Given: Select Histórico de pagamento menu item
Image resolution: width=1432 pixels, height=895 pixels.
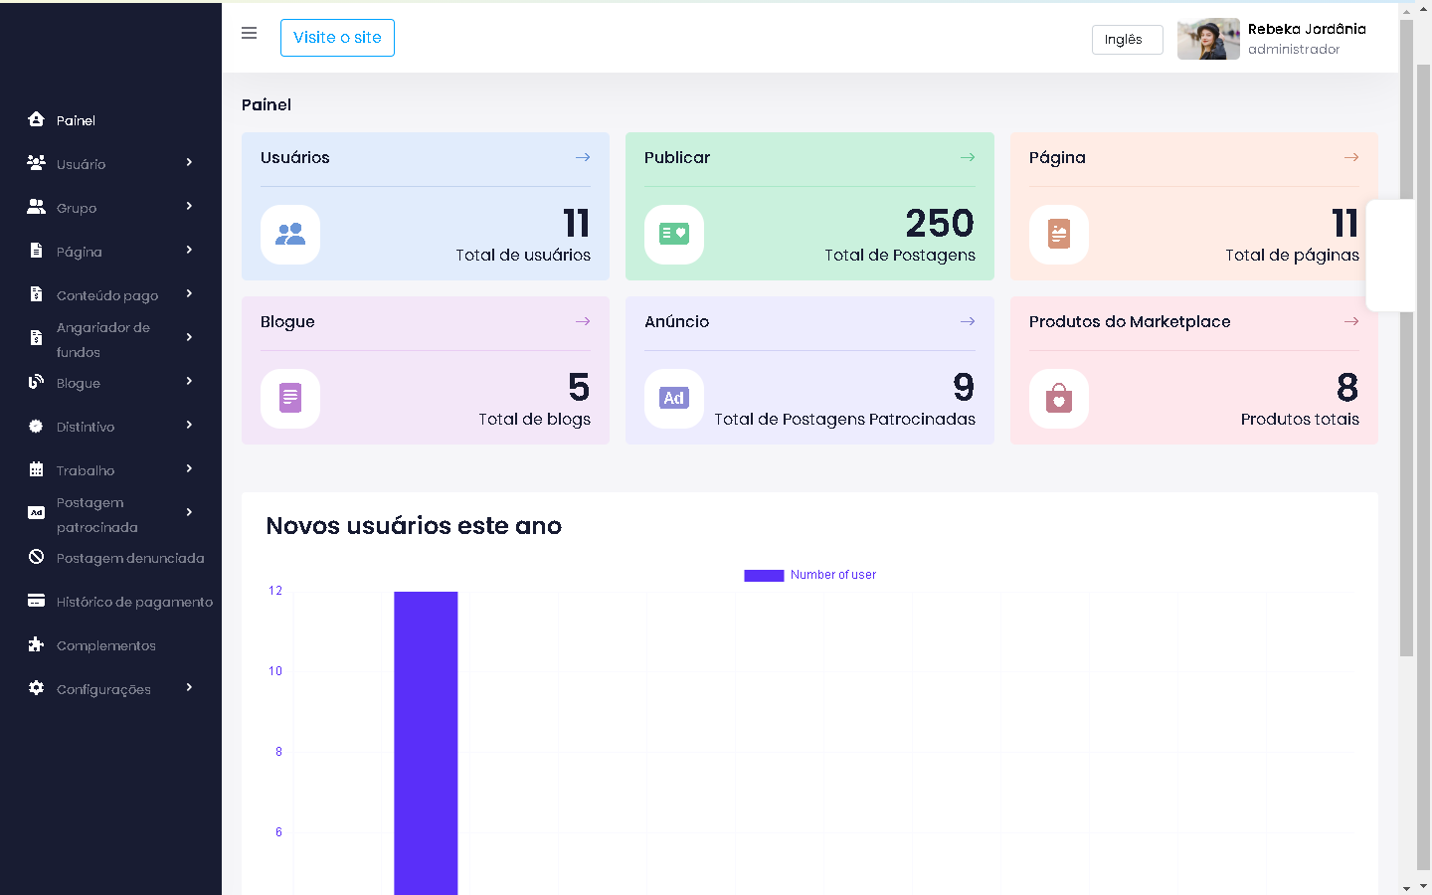Looking at the screenshot, I should tap(134, 602).
